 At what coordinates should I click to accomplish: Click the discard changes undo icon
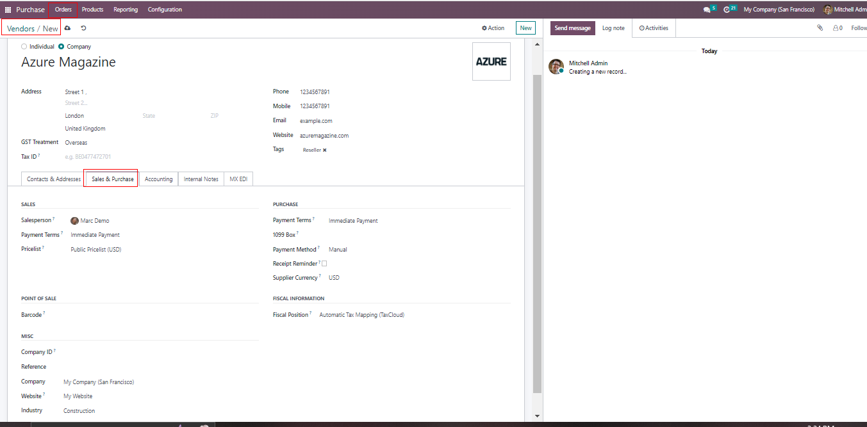tap(83, 28)
